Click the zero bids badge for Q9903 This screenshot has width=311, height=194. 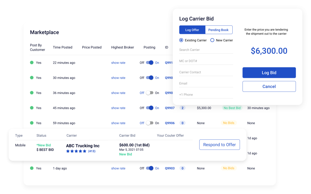pyautogui.click(x=183, y=168)
